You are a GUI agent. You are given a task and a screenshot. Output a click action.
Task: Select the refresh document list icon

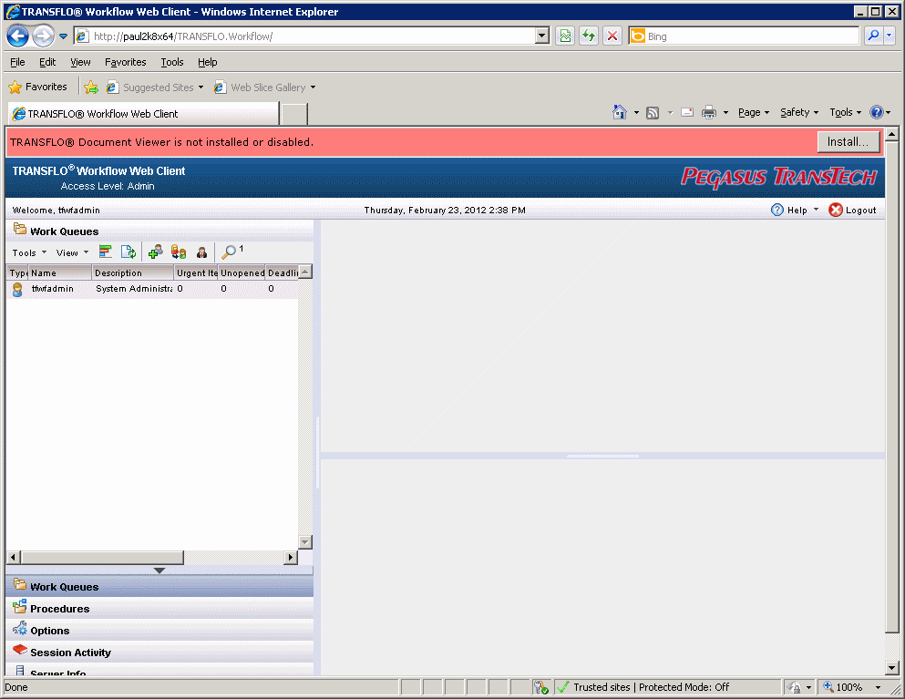[128, 252]
